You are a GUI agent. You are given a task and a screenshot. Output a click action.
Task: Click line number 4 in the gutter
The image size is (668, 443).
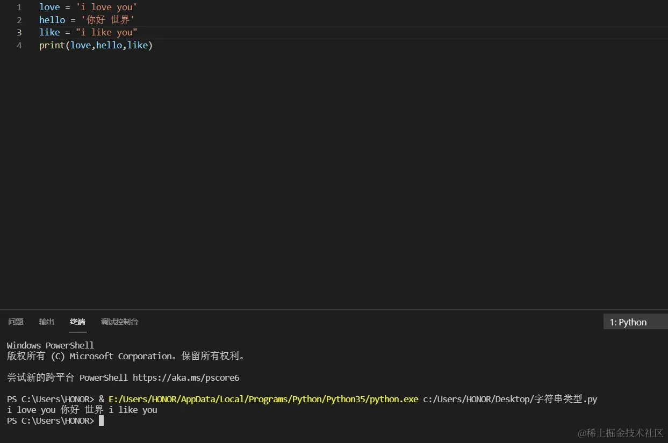click(19, 45)
